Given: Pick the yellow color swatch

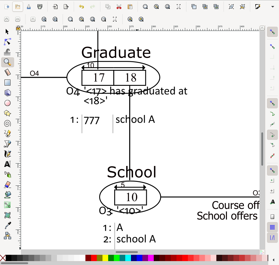Looking at the screenshot, I should point(105,258).
